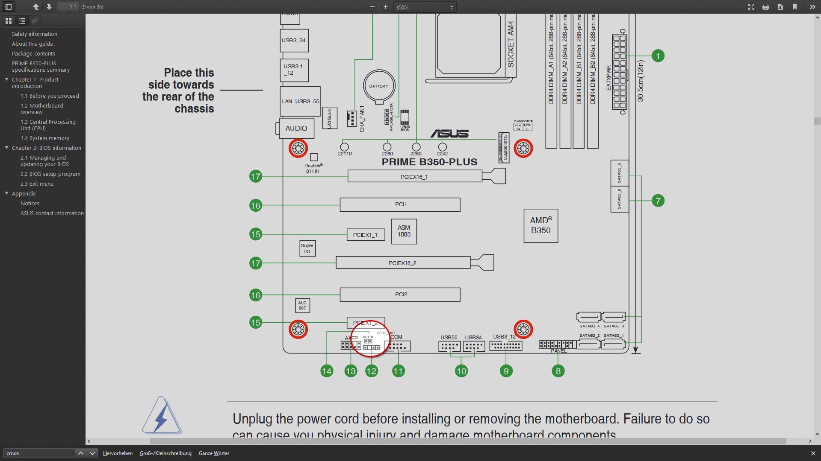Click the PCIEX16_1 slot label
821x461 pixels.
414,177
